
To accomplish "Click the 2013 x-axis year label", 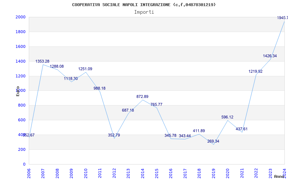I will (128, 173).
